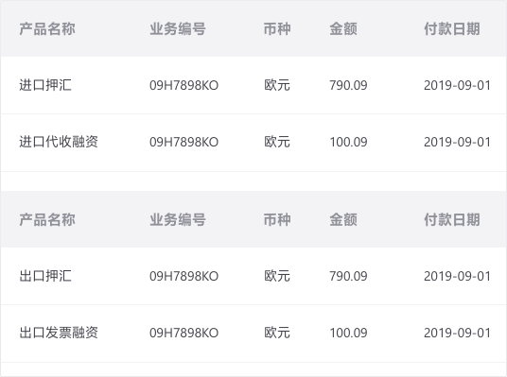507x377 pixels.
Task: Click 金额 header above the 出口押汇 row
Action: [343, 219]
